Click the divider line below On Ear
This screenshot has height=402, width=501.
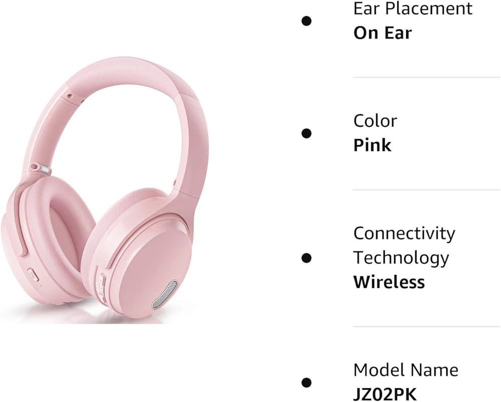426,77
